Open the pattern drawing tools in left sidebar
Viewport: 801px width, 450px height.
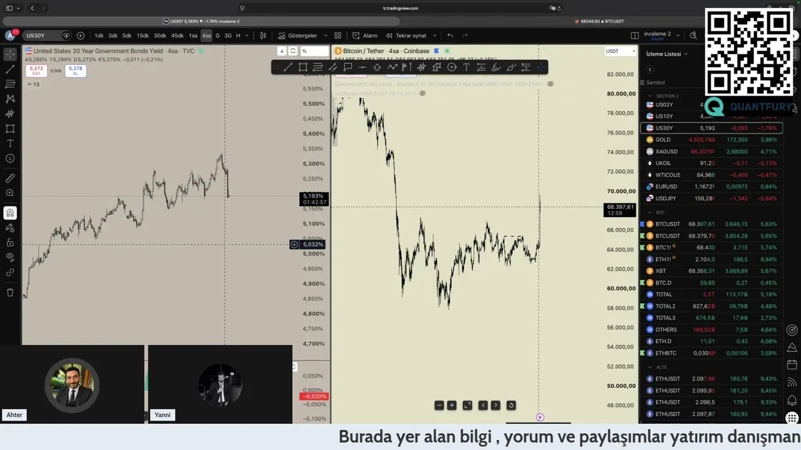(x=10, y=99)
